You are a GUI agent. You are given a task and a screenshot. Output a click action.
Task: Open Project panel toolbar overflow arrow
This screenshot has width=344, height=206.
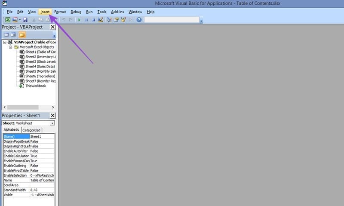point(54,36)
